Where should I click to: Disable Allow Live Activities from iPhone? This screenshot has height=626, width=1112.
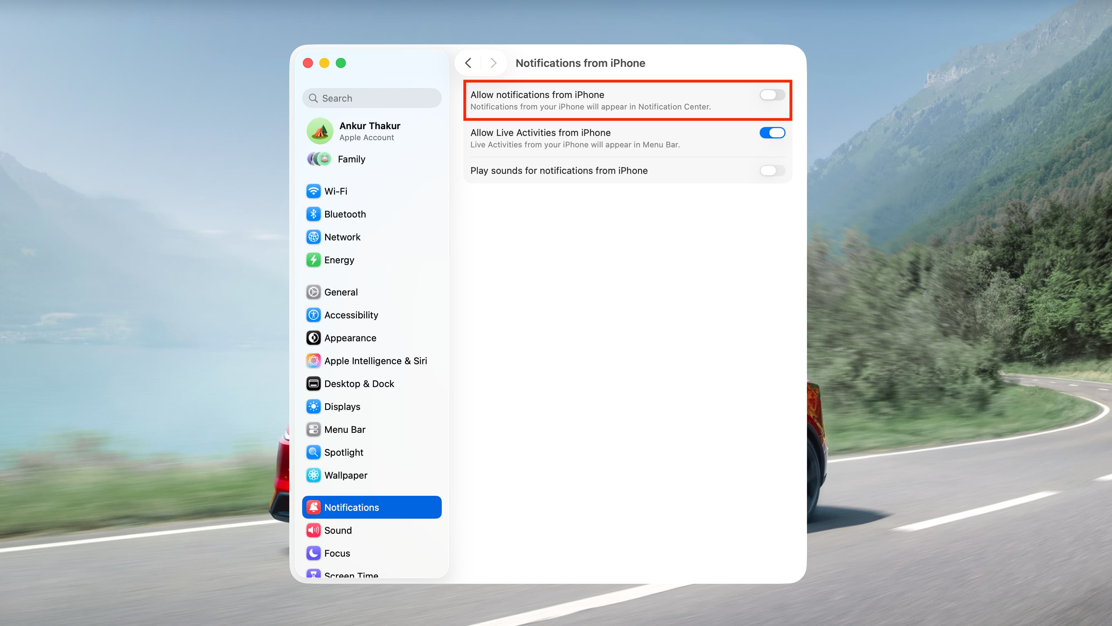[772, 133]
